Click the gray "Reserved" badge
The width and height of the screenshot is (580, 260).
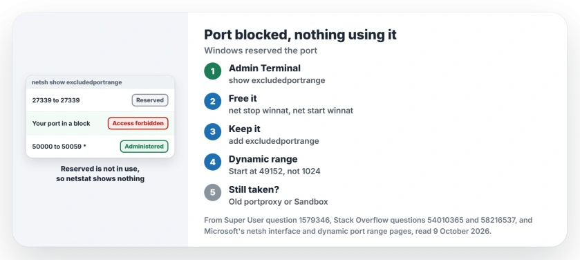click(x=150, y=100)
